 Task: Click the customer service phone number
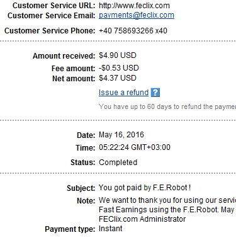pyautogui.click(x=133, y=31)
